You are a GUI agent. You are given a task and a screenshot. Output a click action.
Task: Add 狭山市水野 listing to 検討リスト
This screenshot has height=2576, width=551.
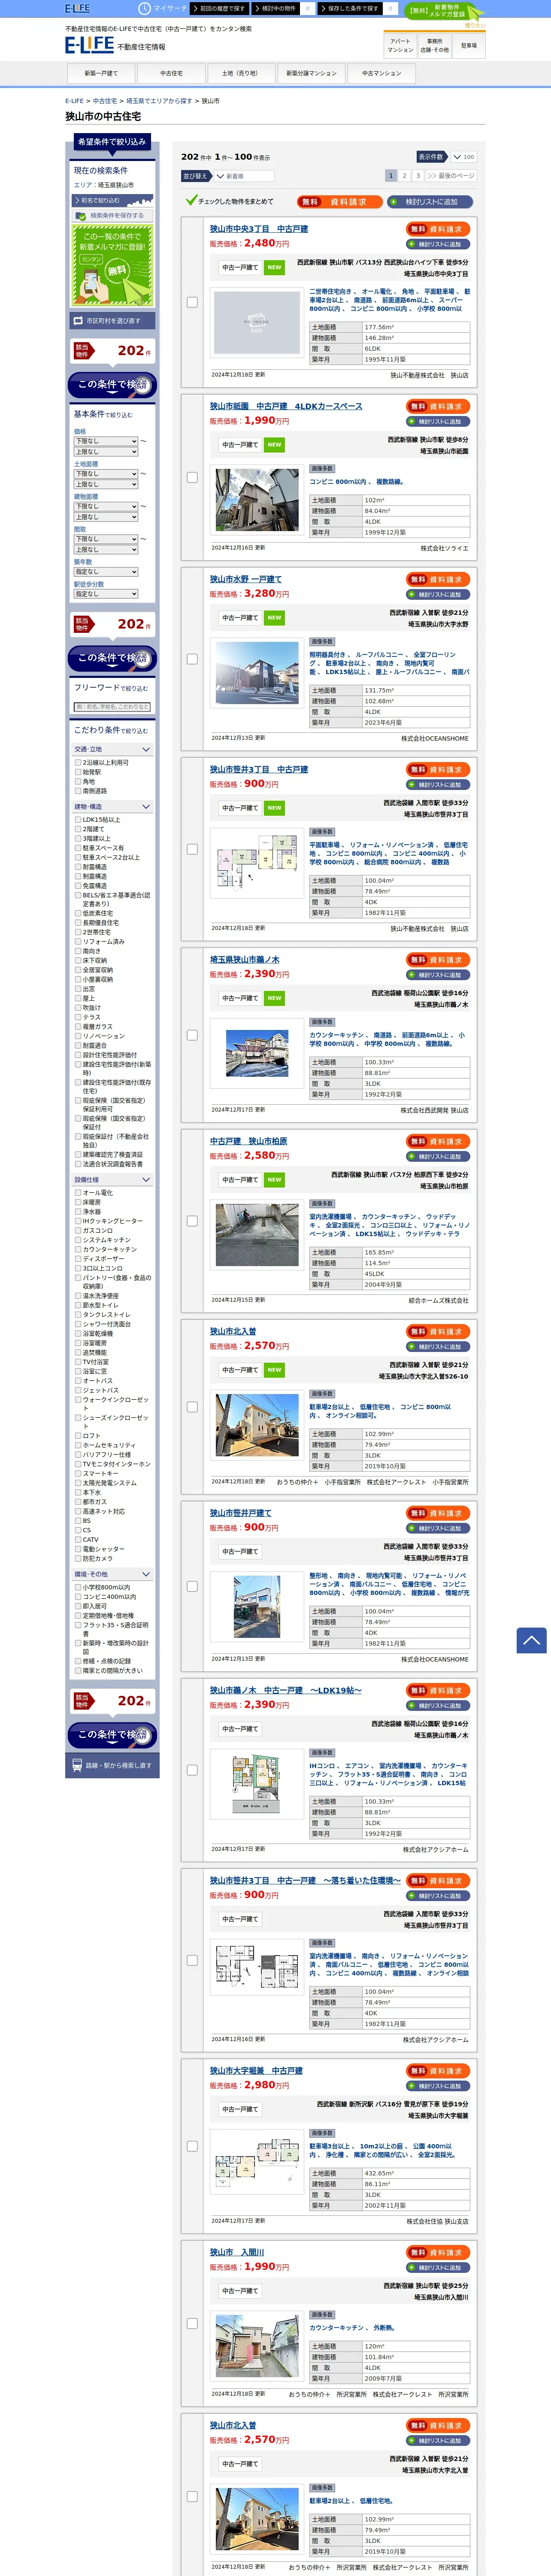point(438,594)
